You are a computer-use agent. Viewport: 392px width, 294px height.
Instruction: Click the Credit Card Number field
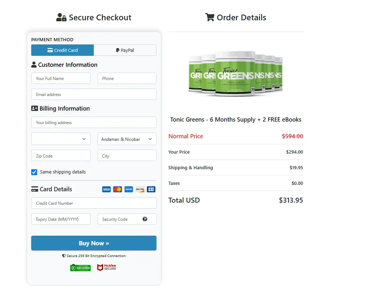click(94, 203)
